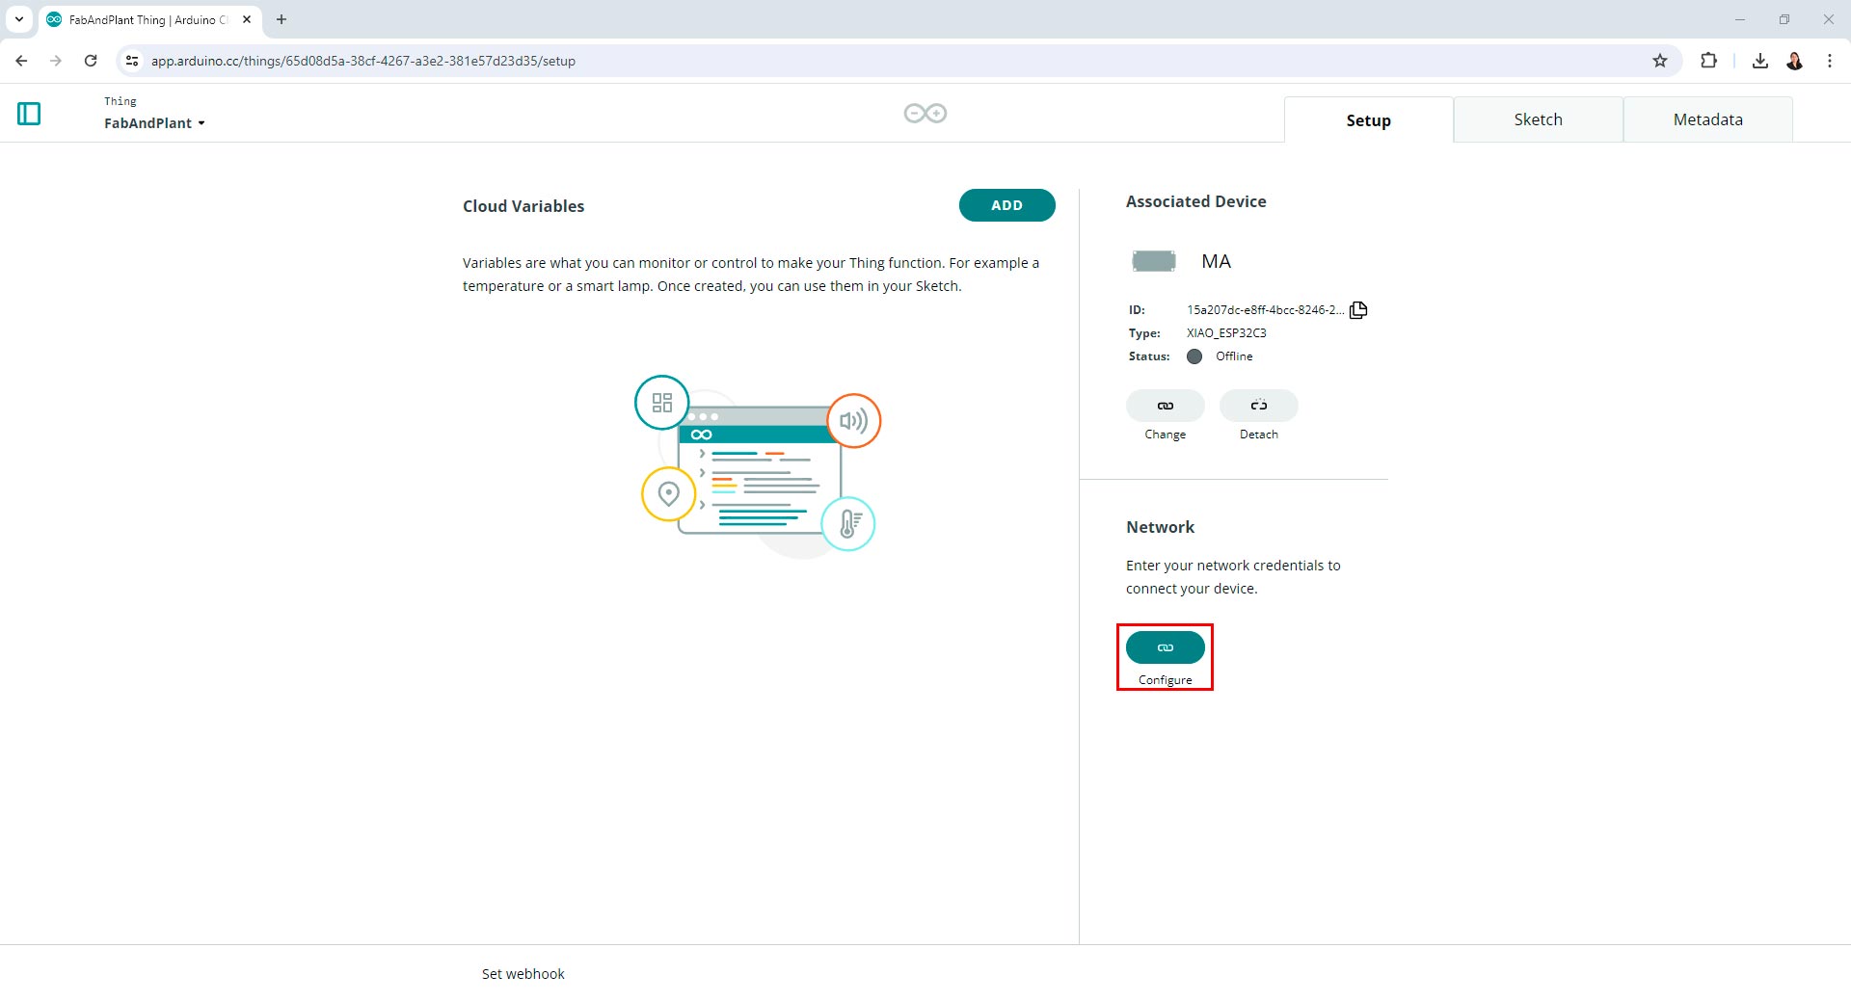Click the Cloud Variables heading
Viewport: 1851px width, 1002px height.
(x=523, y=206)
